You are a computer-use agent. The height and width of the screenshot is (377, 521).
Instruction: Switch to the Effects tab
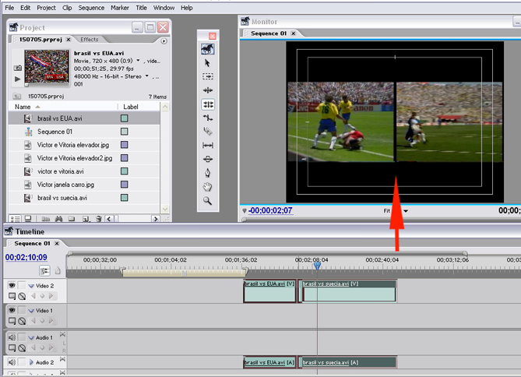pos(90,40)
